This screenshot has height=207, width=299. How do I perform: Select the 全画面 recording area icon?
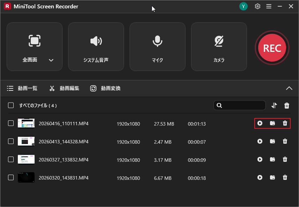34,41
